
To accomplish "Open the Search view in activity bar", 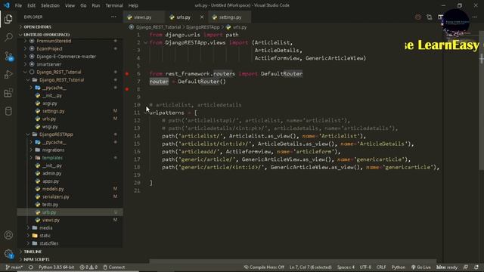I will [8, 37].
